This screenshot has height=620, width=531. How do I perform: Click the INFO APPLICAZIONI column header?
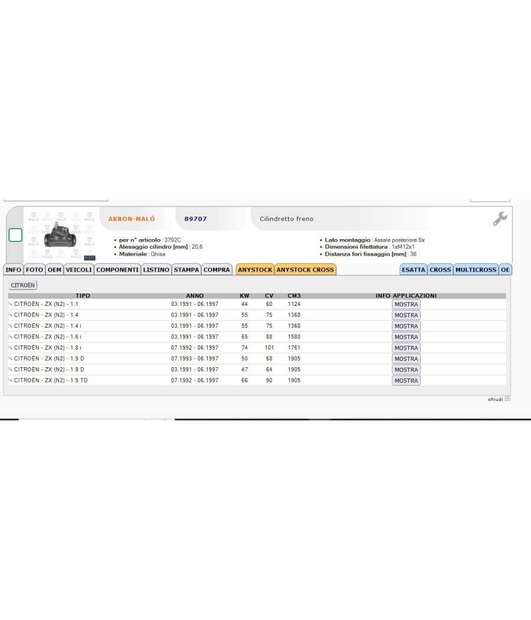point(406,296)
